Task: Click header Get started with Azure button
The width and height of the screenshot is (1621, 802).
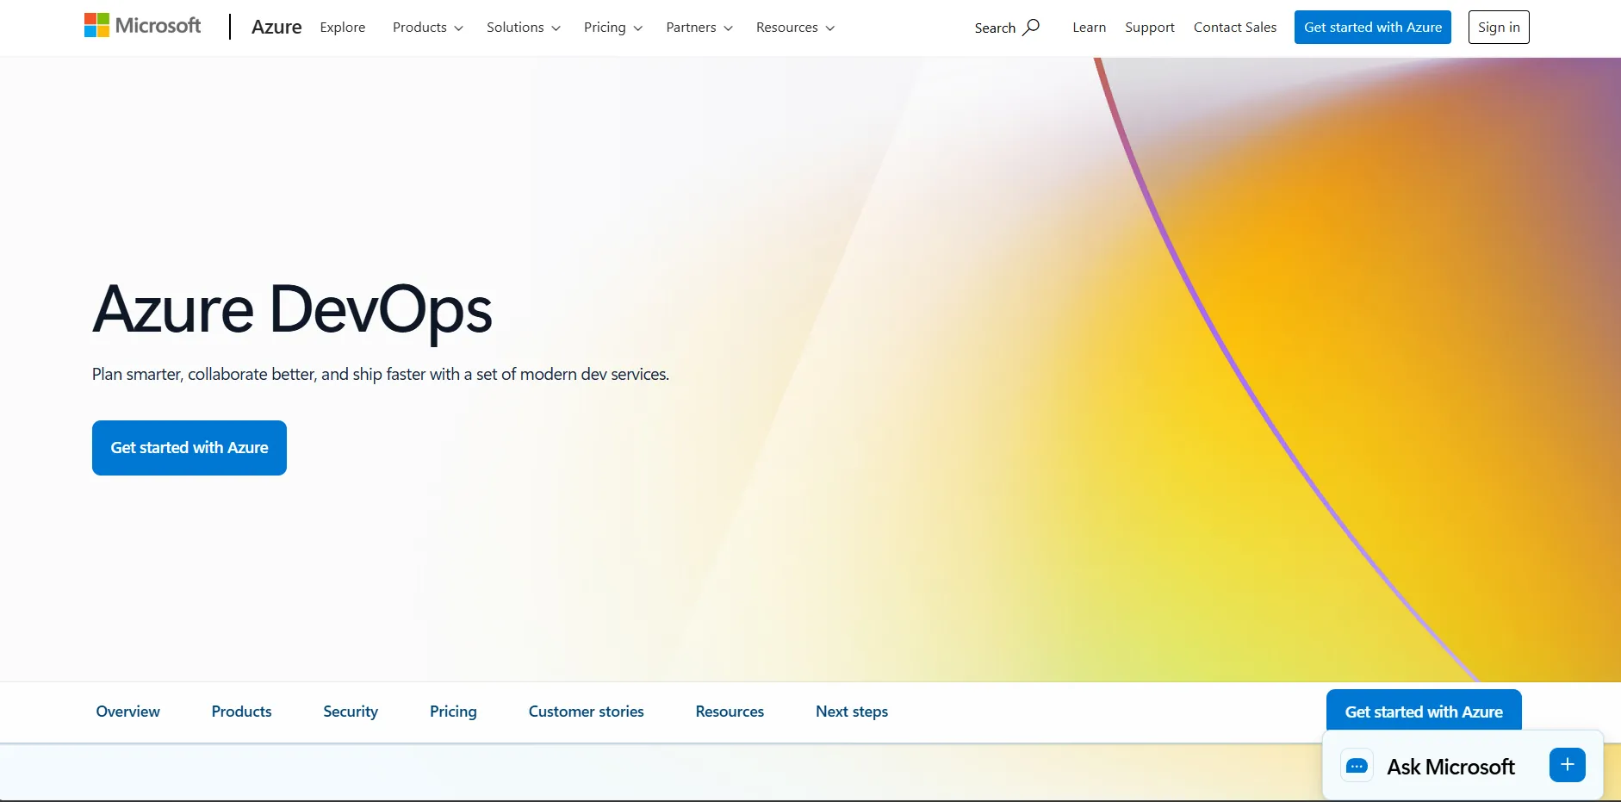Action: [1373, 27]
